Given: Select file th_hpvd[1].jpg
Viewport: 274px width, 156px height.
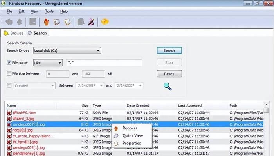Looking at the screenshot, I should pos(25,142).
